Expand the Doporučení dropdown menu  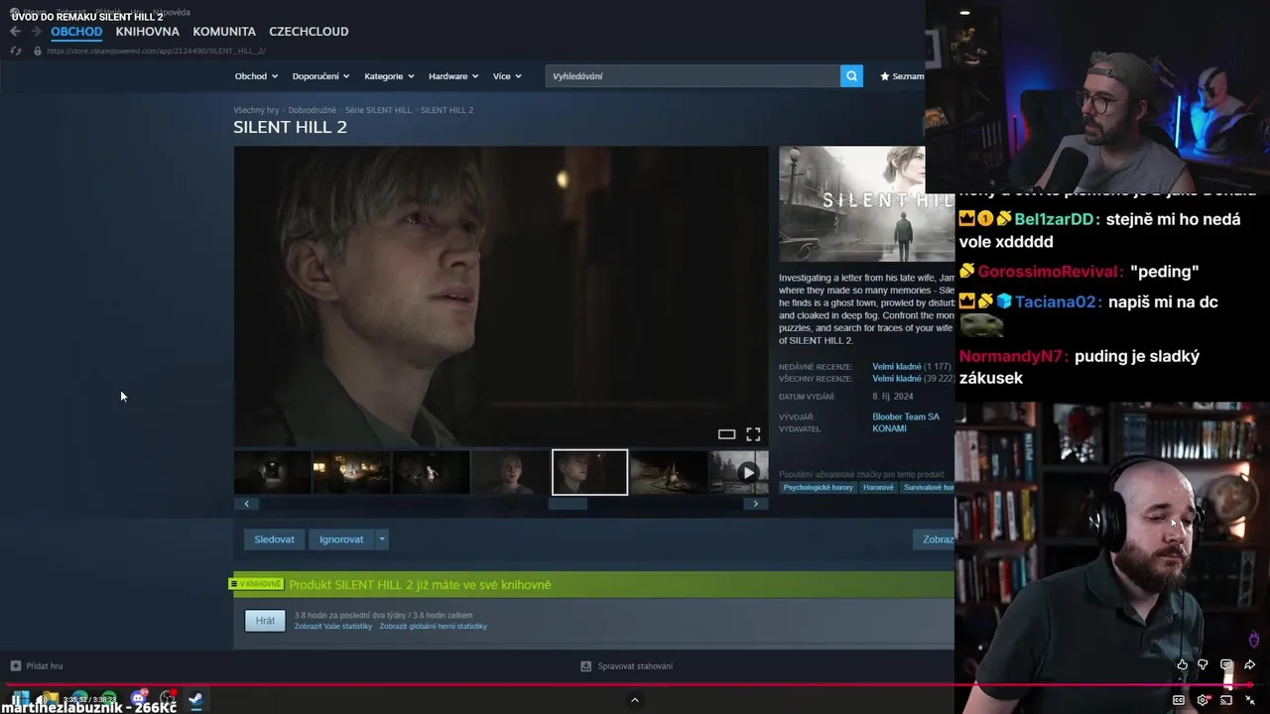(320, 76)
